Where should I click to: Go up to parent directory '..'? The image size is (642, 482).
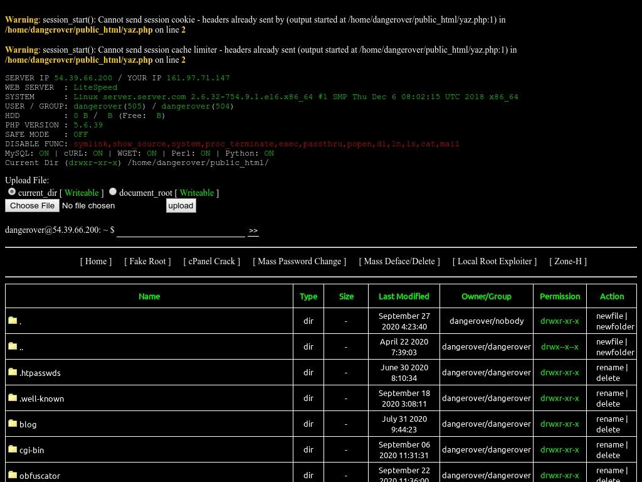coord(21,348)
